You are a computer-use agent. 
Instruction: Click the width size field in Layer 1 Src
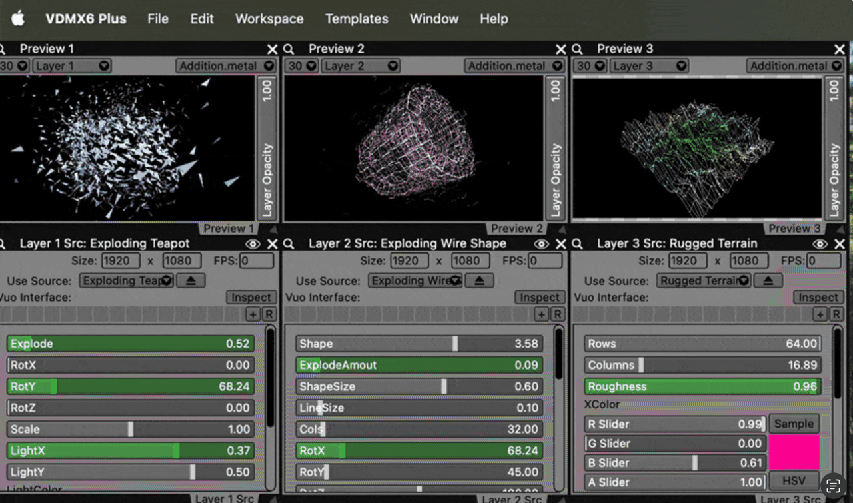pos(121,260)
